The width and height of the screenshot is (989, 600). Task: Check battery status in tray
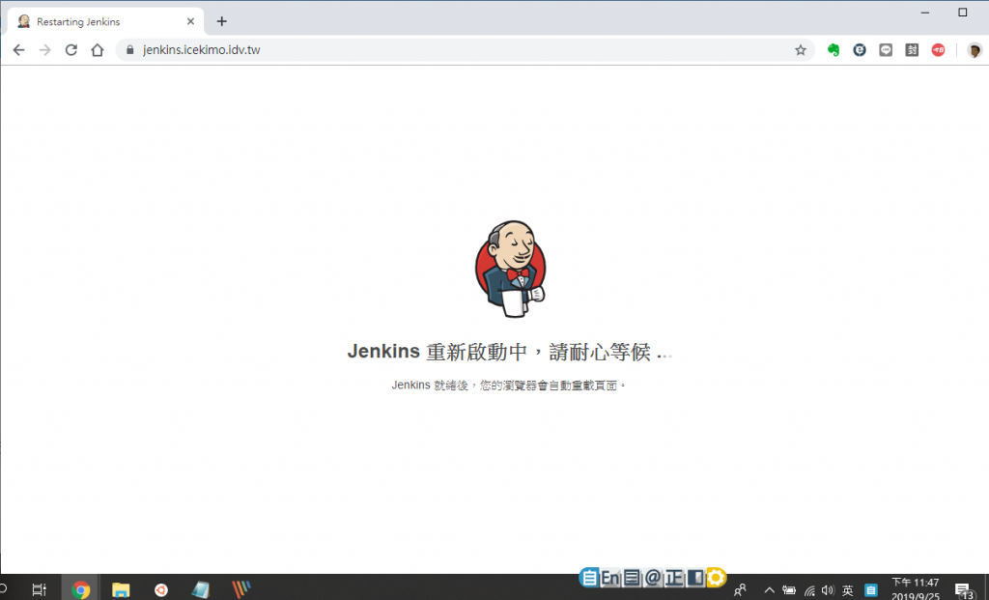point(789,590)
